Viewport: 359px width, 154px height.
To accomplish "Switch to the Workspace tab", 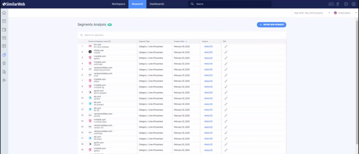I will click(x=118, y=4).
